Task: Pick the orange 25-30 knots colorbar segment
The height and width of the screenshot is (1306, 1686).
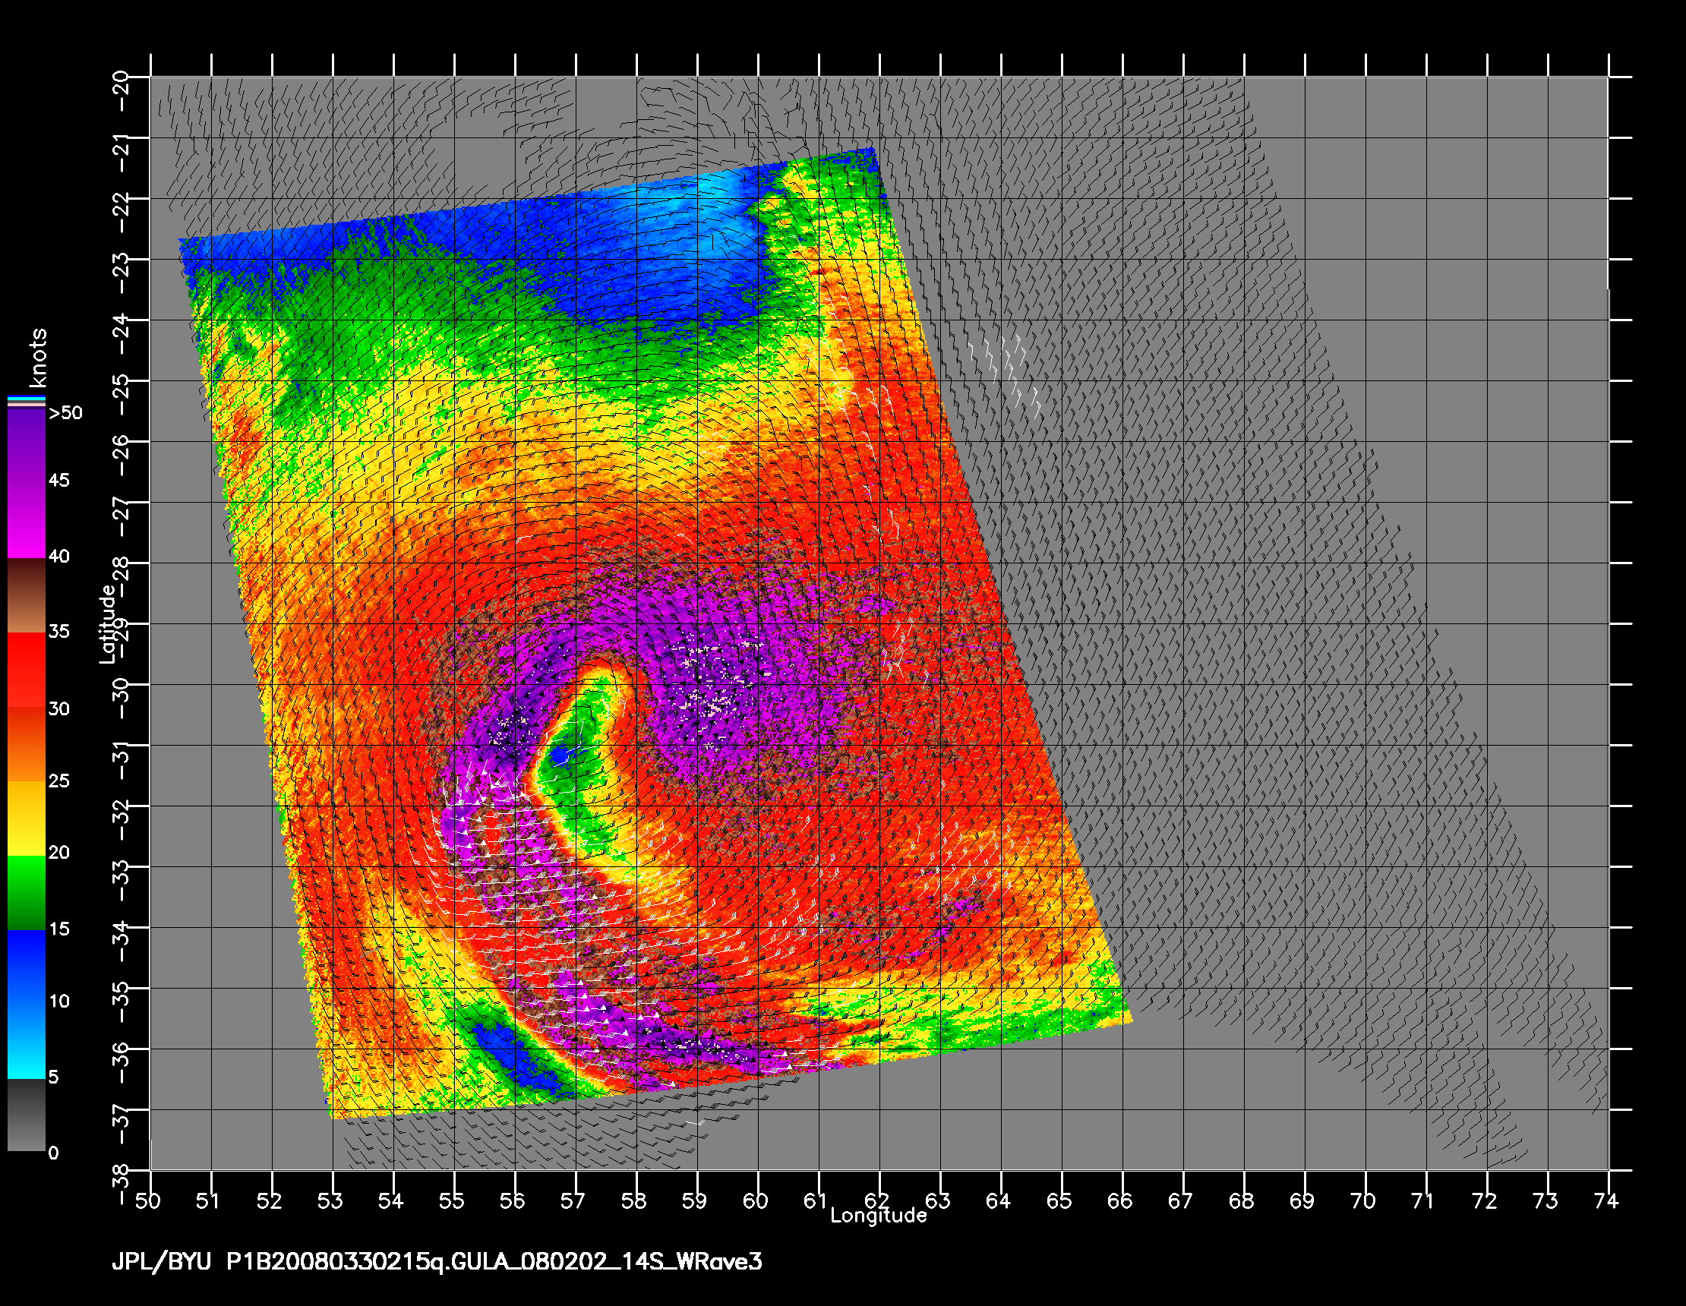Action: pos(27,745)
